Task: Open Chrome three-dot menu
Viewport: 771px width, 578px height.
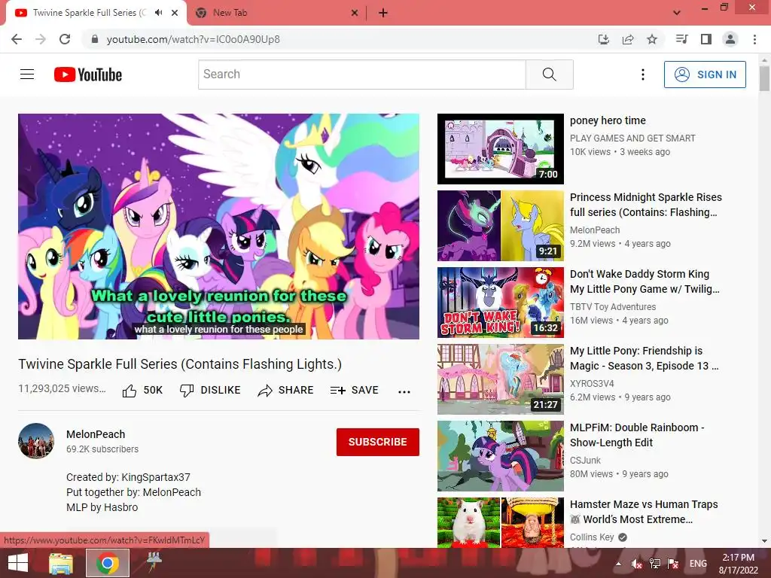Action: point(754,39)
